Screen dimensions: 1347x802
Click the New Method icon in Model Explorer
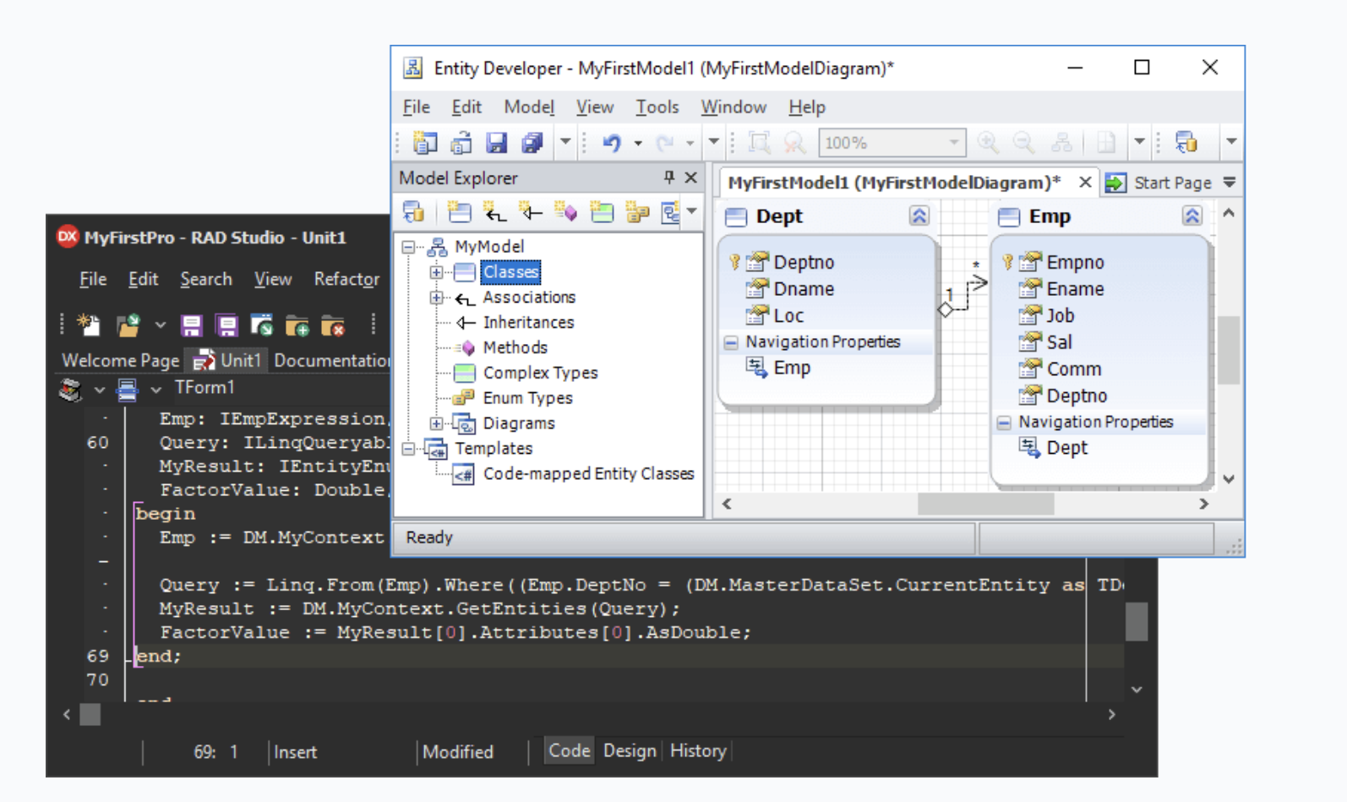[x=565, y=212]
